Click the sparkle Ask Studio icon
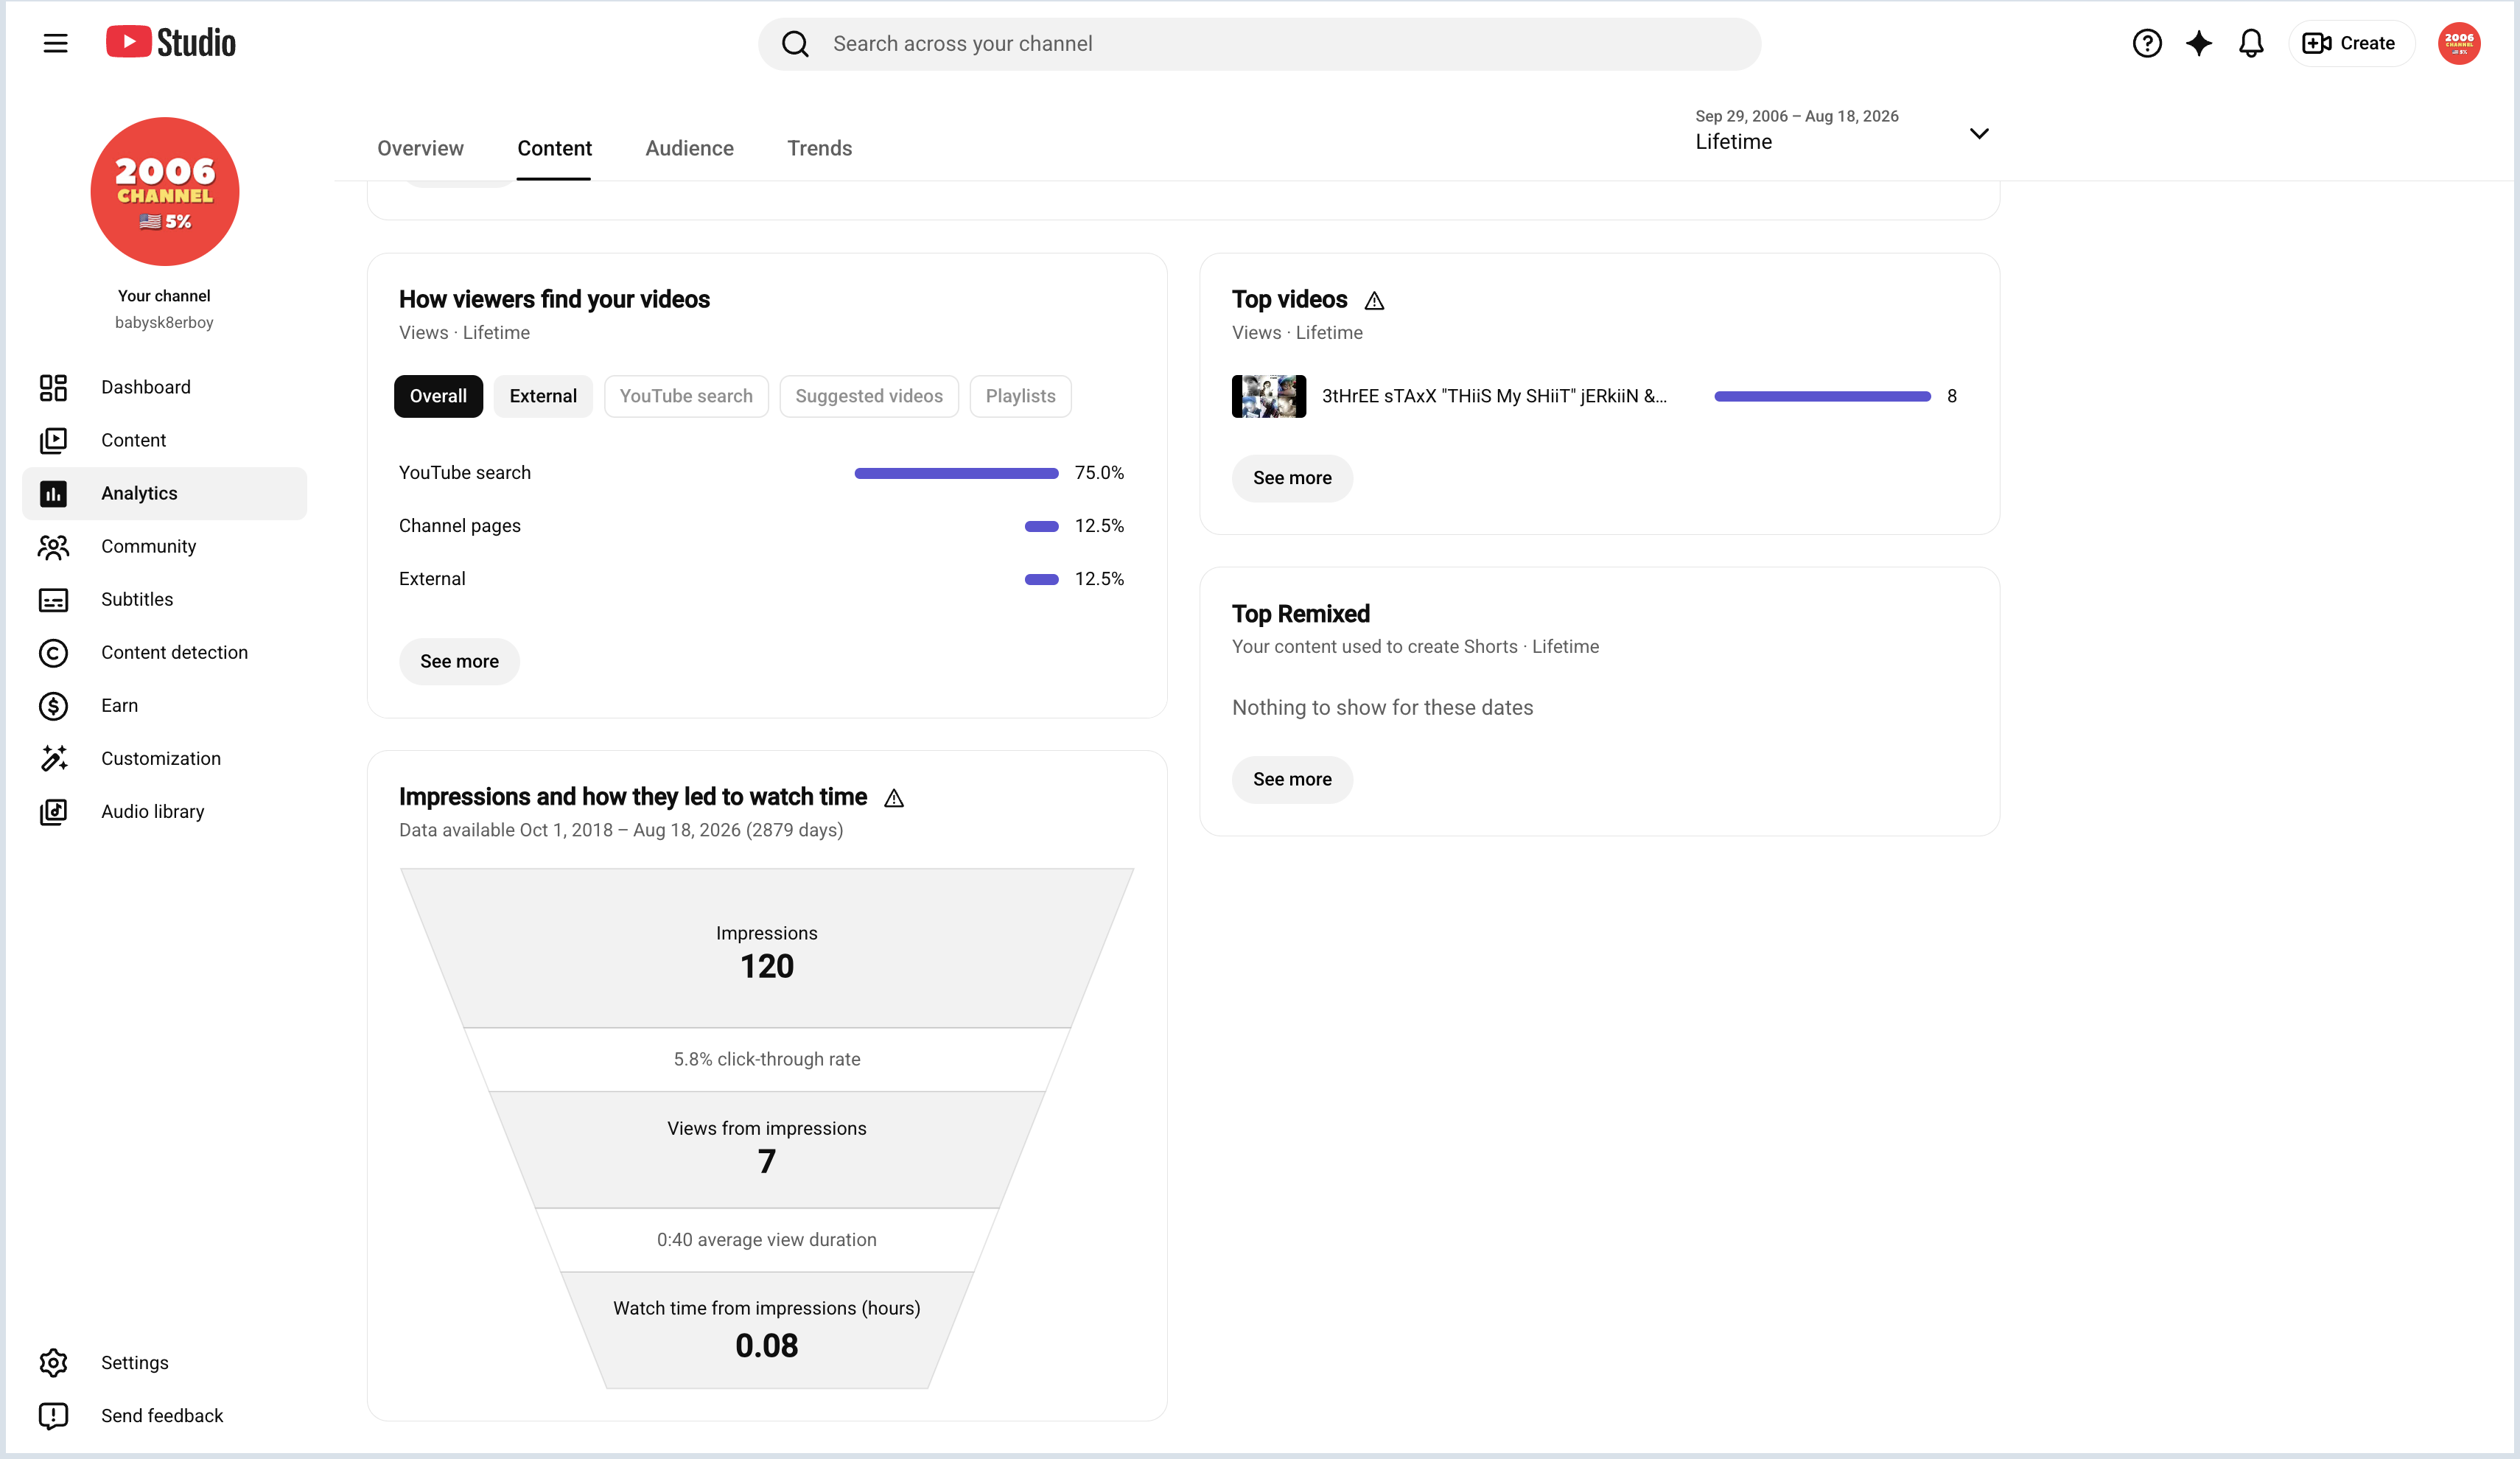 pyautogui.click(x=2199, y=43)
